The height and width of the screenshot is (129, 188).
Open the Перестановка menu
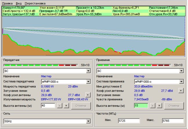(x=35, y=3)
